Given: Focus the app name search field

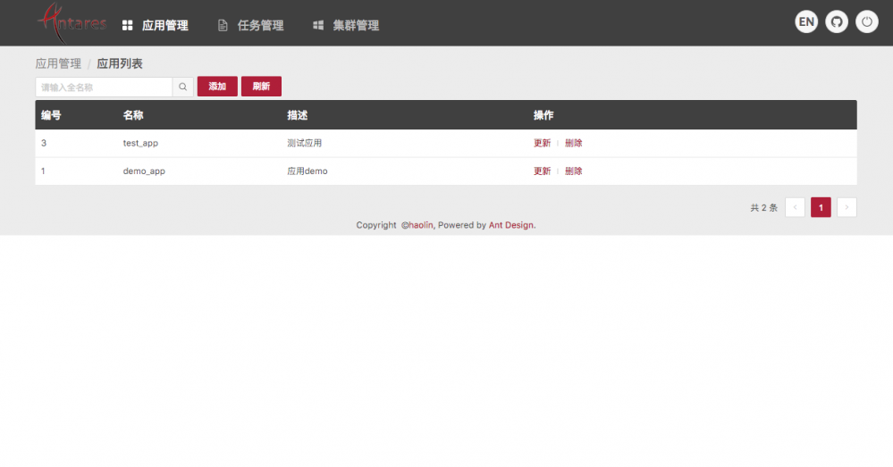Looking at the screenshot, I should (x=104, y=87).
